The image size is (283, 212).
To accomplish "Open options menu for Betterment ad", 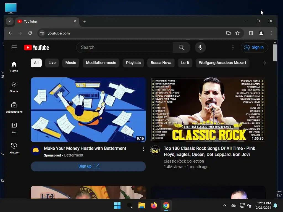I will pyautogui.click(x=143, y=149).
